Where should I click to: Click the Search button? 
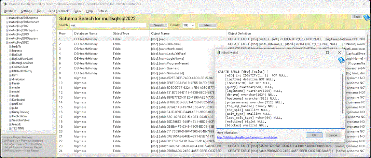(159, 25)
